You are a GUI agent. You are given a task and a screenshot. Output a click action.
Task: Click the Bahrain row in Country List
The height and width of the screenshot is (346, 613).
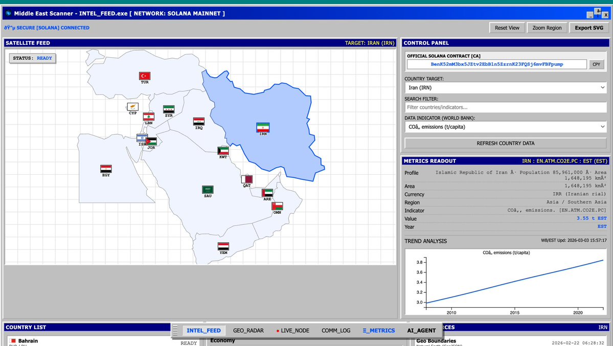[103, 342]
